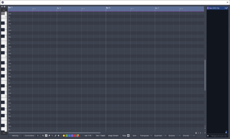Click the flag icon beside Background Audio Clip
This screenshot has width=230, height=139.
pos(208,136)
